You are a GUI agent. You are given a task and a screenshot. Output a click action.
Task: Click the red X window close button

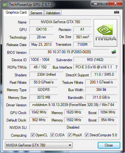point(115,3)
